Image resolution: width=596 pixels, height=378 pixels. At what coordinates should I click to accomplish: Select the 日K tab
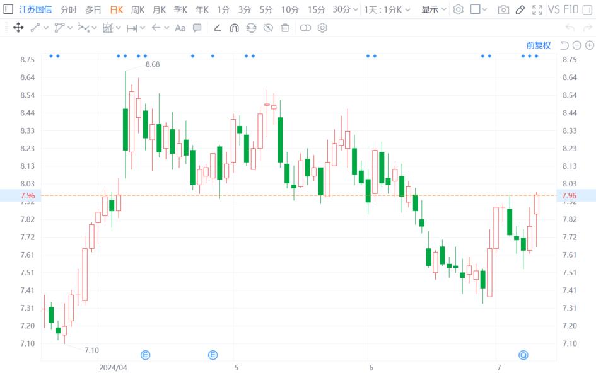[116, 9]
